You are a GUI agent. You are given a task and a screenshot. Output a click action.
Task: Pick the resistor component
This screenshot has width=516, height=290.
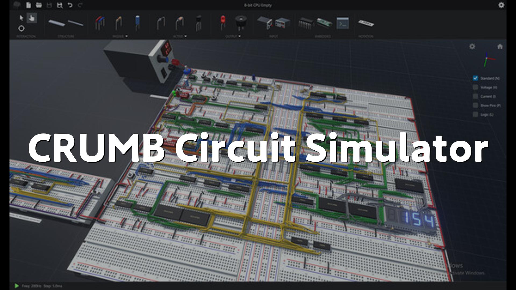click(x=119, y=23)
